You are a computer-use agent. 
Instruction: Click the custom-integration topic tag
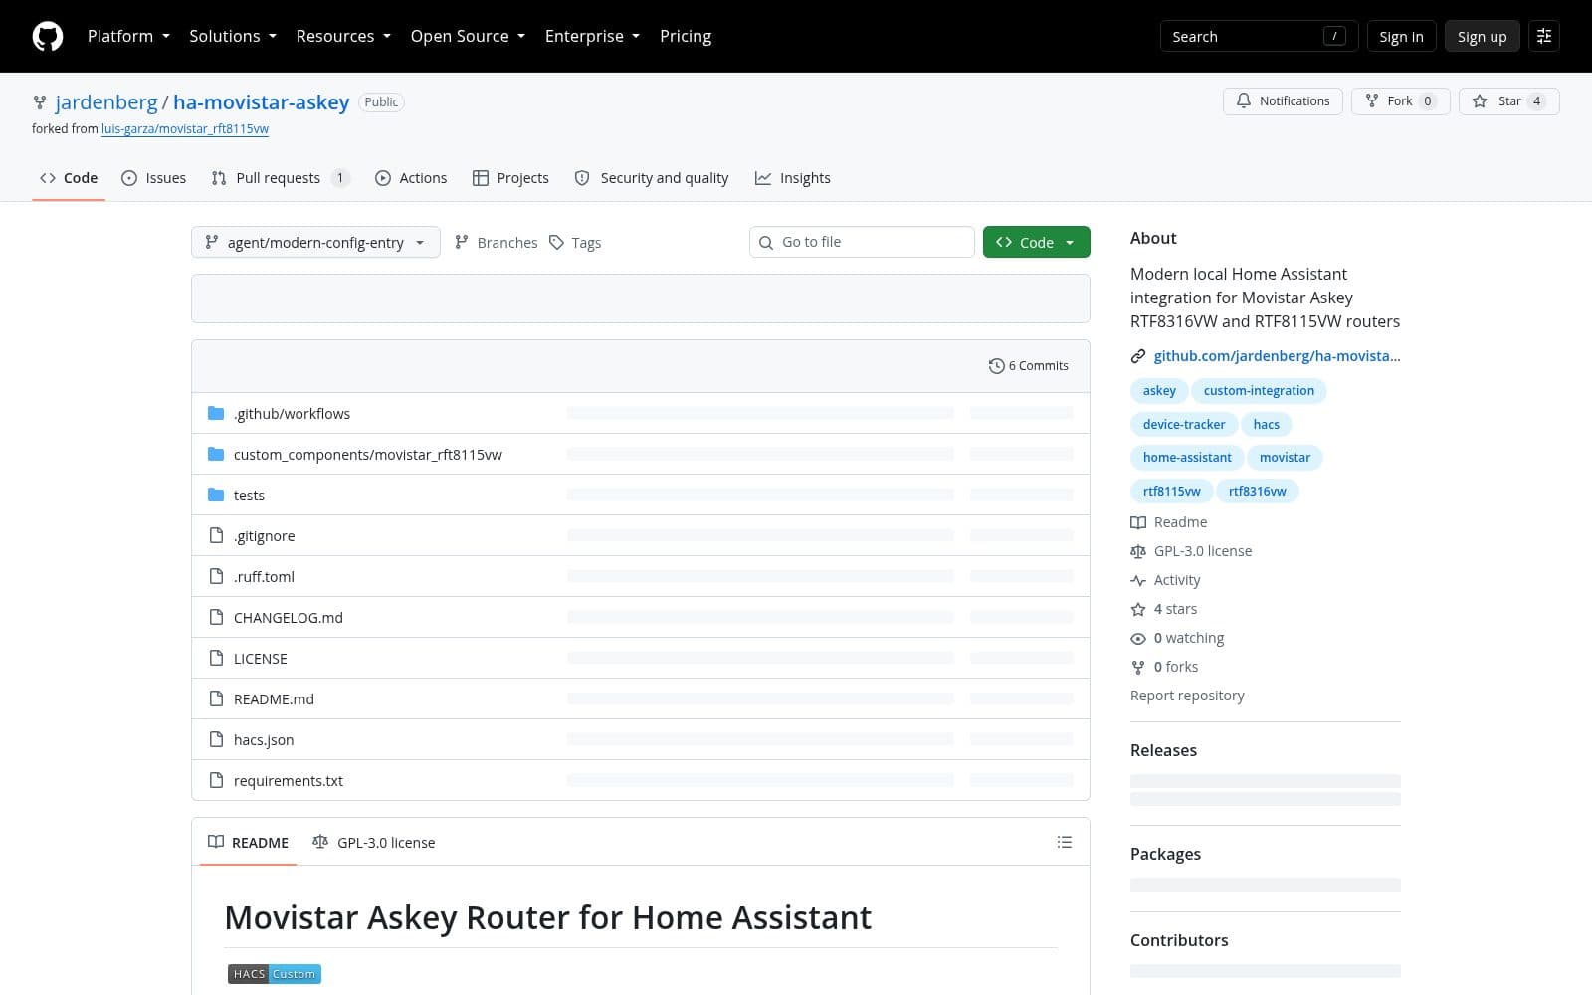tap(1259, 391)
